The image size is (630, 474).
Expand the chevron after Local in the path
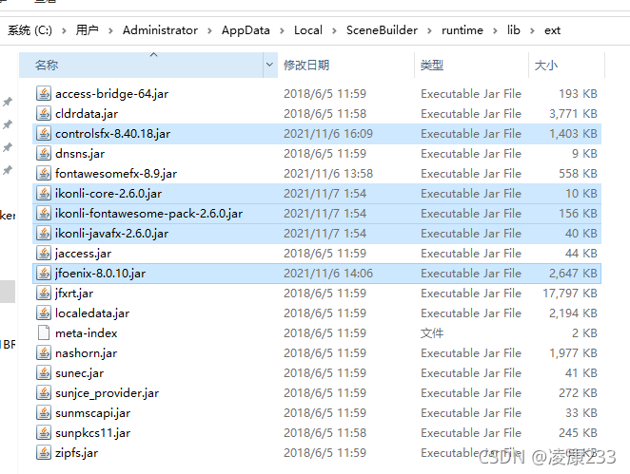(334, 30)
